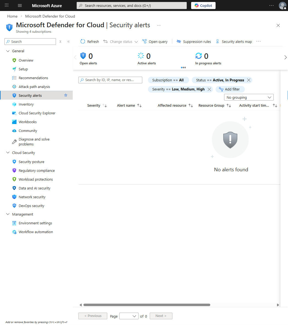The width and height of the screenshot is (288, 325).
Task: Click the DevOps security icon
Action: (x=14, y=206)
